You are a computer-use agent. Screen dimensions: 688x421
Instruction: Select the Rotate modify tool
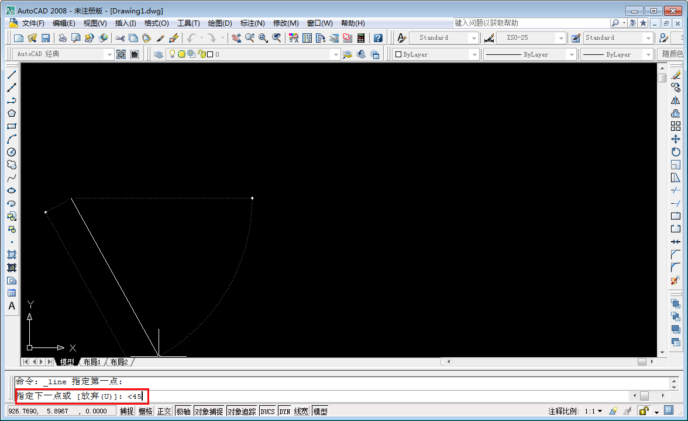tap(676, 151)
